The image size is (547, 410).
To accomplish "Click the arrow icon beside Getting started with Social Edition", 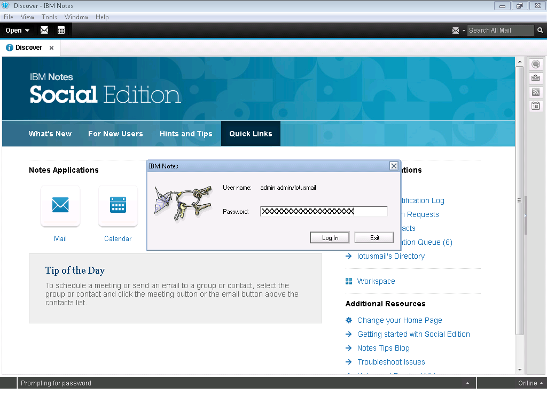I will (x=348, y=334).
